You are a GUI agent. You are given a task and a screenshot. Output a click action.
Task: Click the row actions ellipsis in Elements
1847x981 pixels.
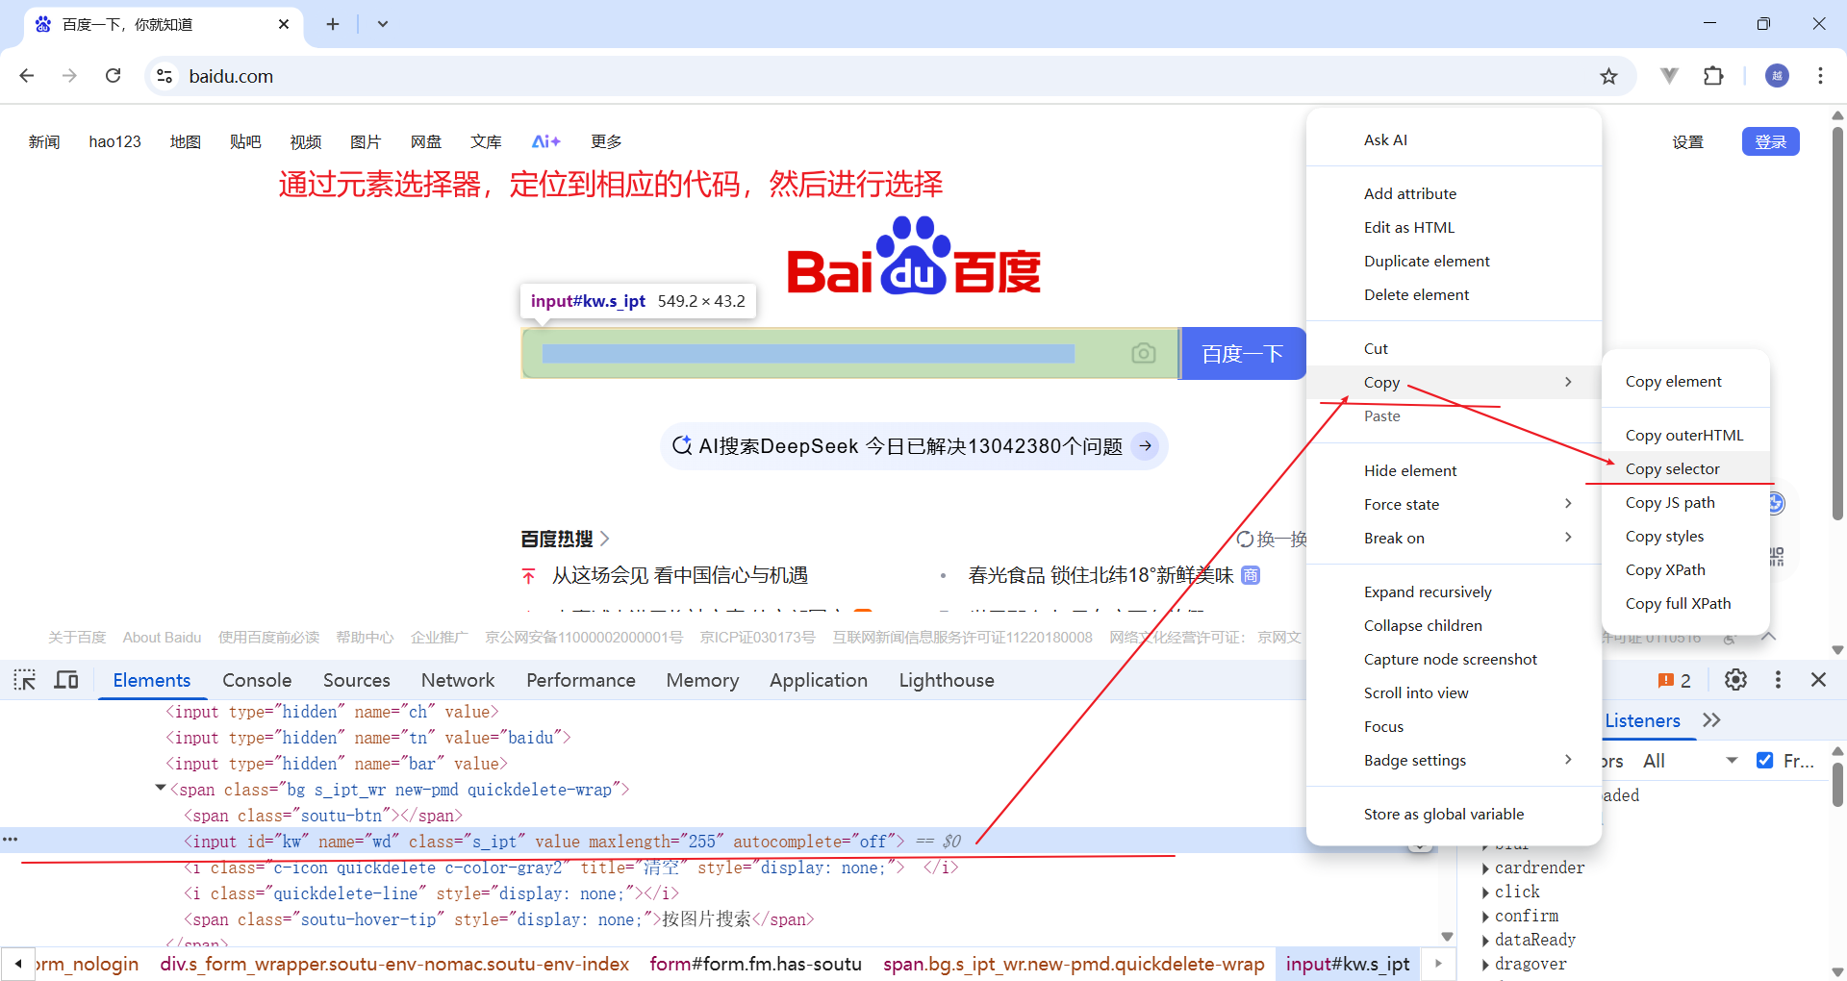(11, 840)
